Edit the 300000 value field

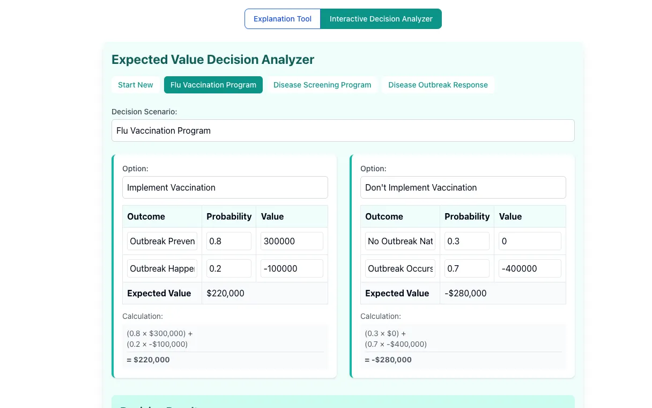point(292,241)
